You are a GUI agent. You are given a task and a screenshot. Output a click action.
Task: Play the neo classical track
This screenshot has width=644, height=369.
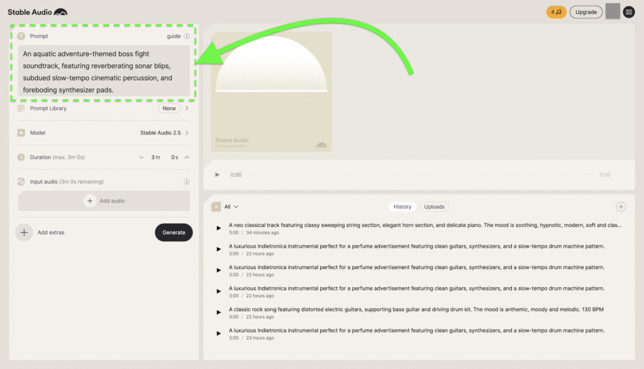pos(219,228)
